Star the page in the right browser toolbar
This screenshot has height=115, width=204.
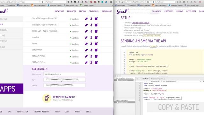[177, 2]
